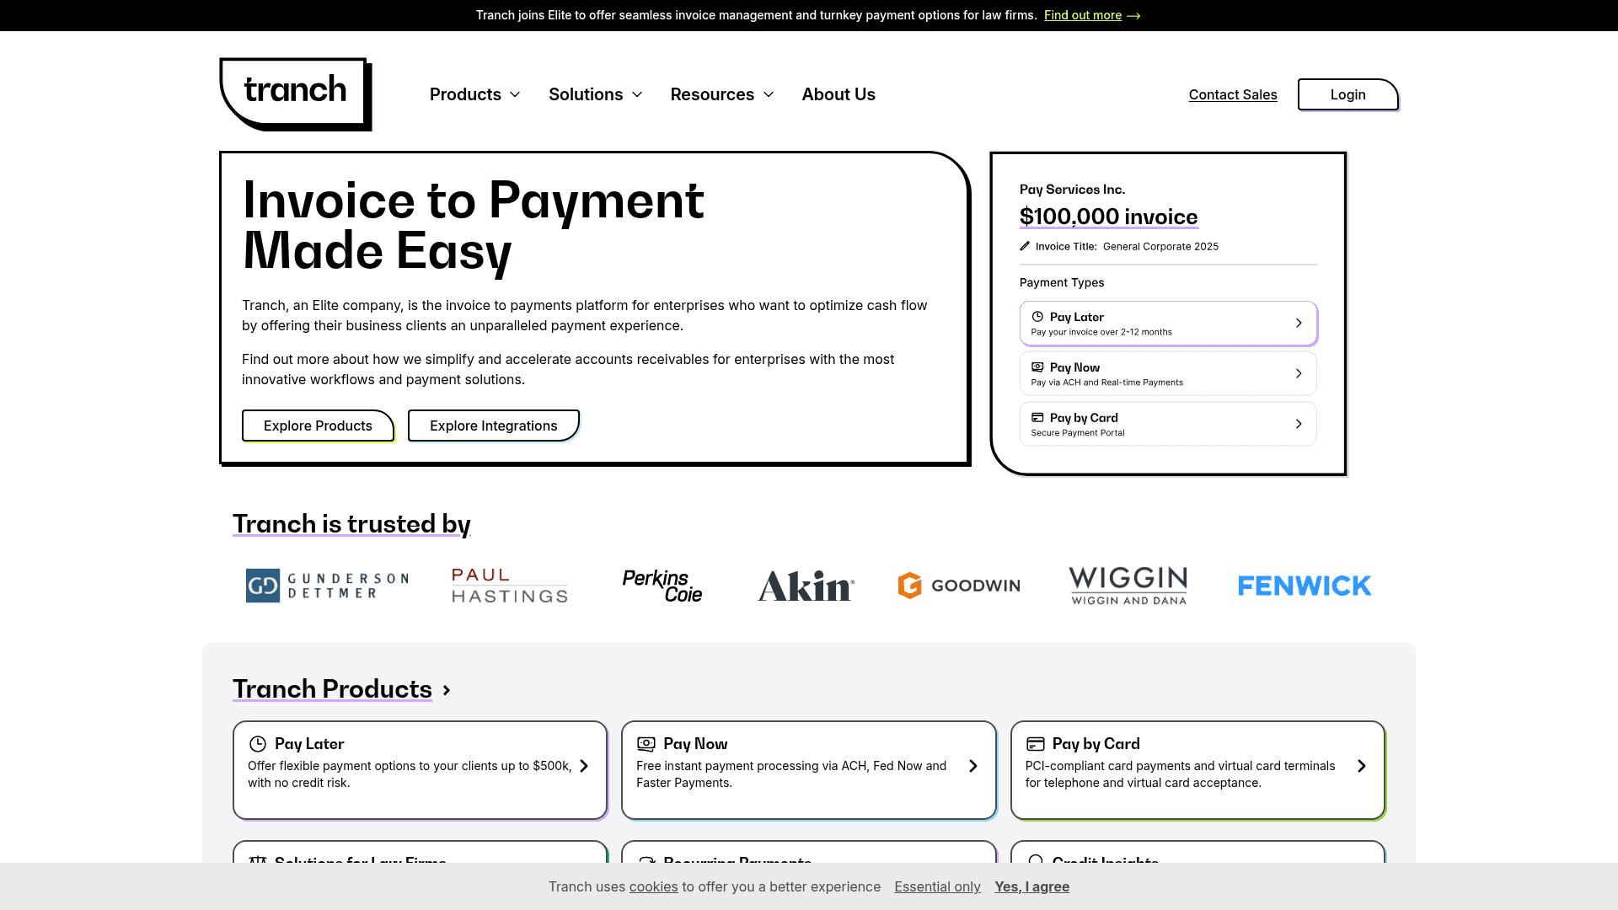1618x910 pixels.
Task: Click the chevron on Pay by Card payment type
Action: (1299, 424)
